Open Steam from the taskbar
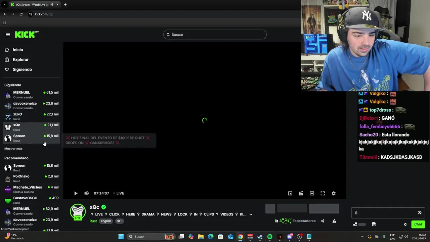The width and height of the screenshot is (430, 242). [260, 237]
